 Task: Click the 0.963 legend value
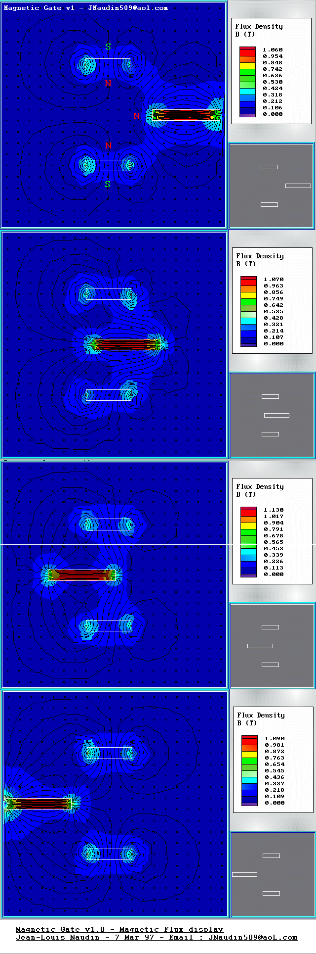tap(274, 286)
